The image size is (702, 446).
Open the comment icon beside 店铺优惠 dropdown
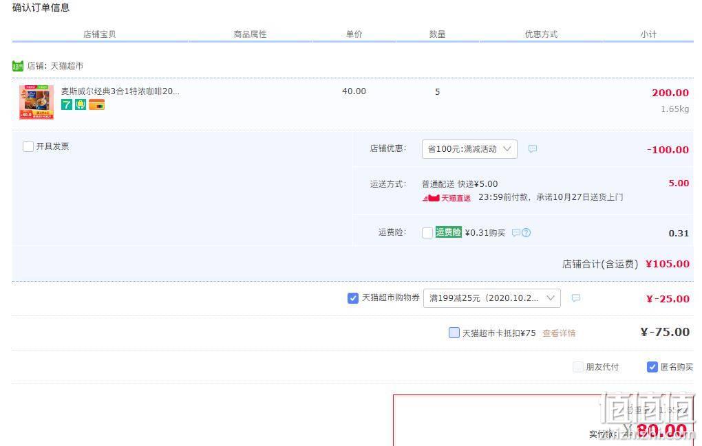pyautogui.click(x=532, y=149)
